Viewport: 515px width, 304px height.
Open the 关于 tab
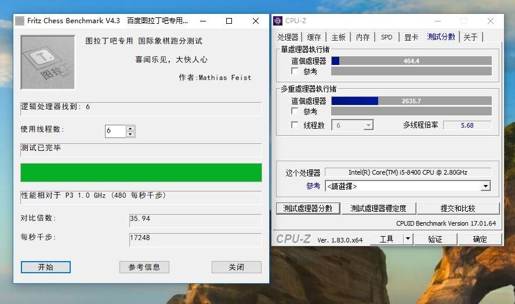click(x=470, y=37)
